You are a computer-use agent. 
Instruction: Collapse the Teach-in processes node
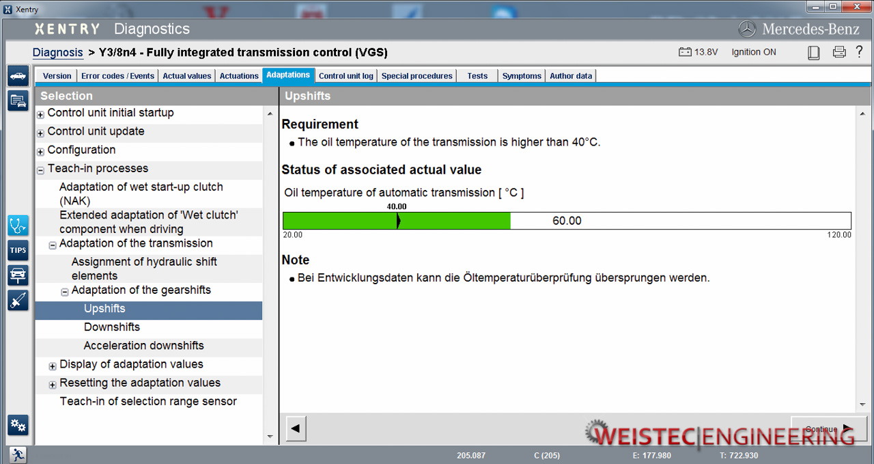[40, 170]
